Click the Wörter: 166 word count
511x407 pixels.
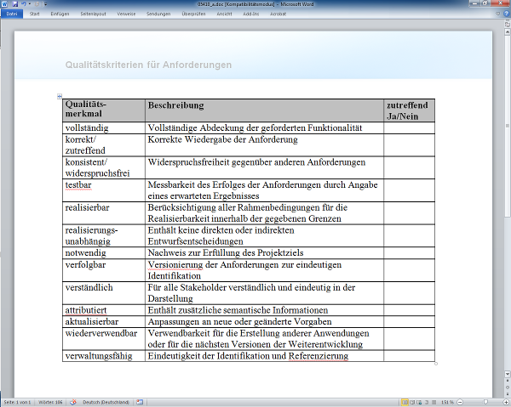coord(50,401)
